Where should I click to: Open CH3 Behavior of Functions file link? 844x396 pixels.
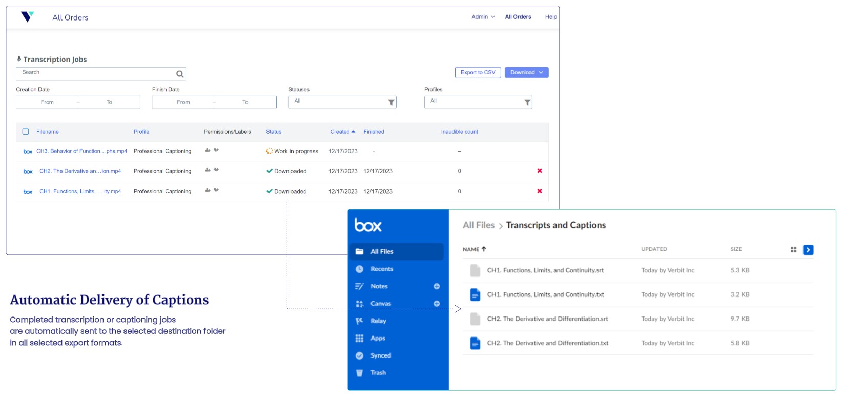(81, 151)
